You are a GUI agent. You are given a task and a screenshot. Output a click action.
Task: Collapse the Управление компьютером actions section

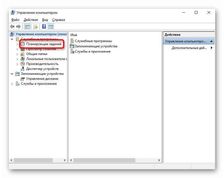pyautogui.click(x=211, y=41)
